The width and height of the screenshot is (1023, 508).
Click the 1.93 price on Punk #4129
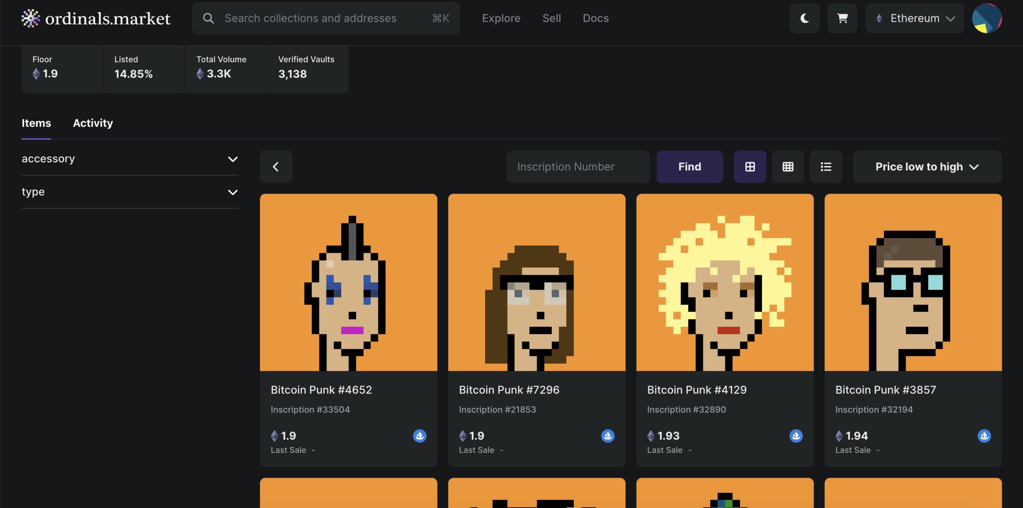coord(664,436)
